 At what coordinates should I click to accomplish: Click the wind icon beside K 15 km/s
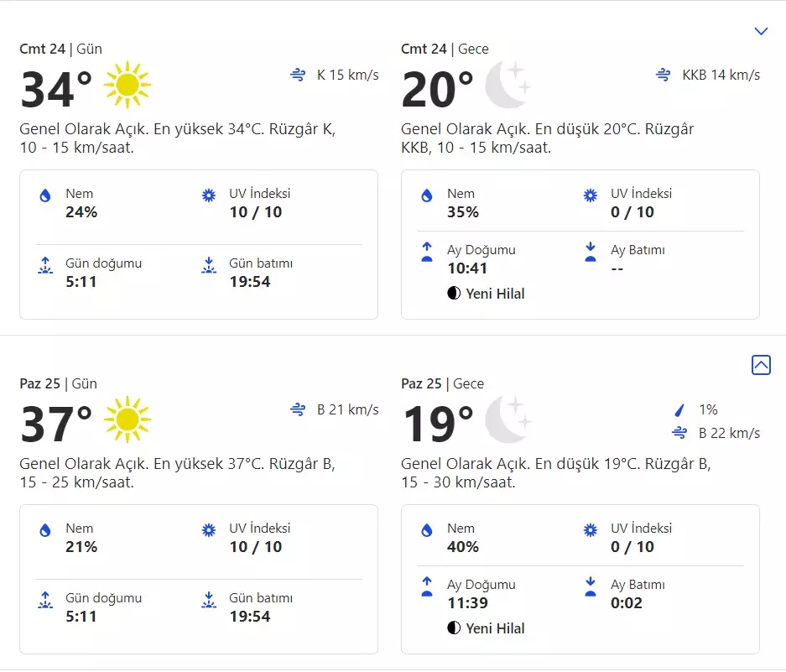[298, 76]
